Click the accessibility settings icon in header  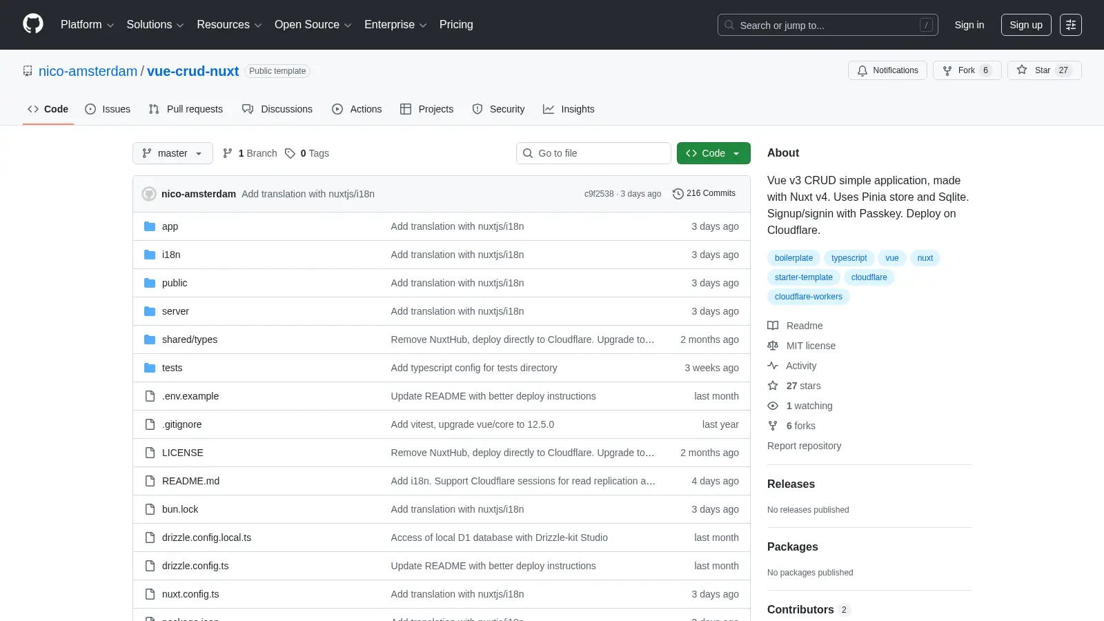pos(1071,25)
